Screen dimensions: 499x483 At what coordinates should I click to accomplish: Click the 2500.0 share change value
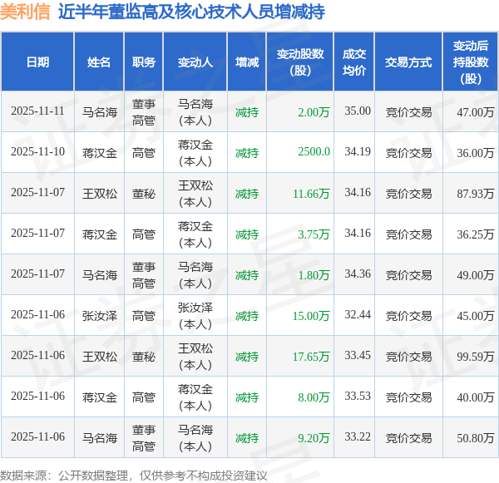(314, 152)
